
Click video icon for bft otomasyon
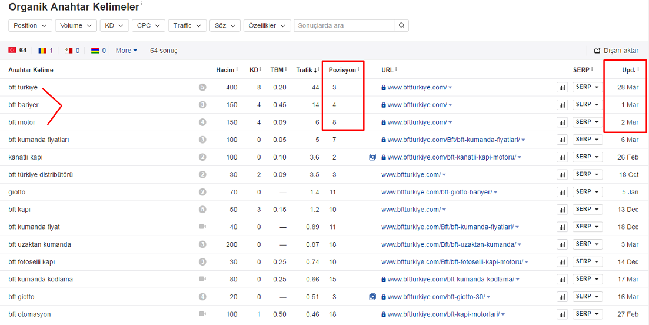pos(202,314)
